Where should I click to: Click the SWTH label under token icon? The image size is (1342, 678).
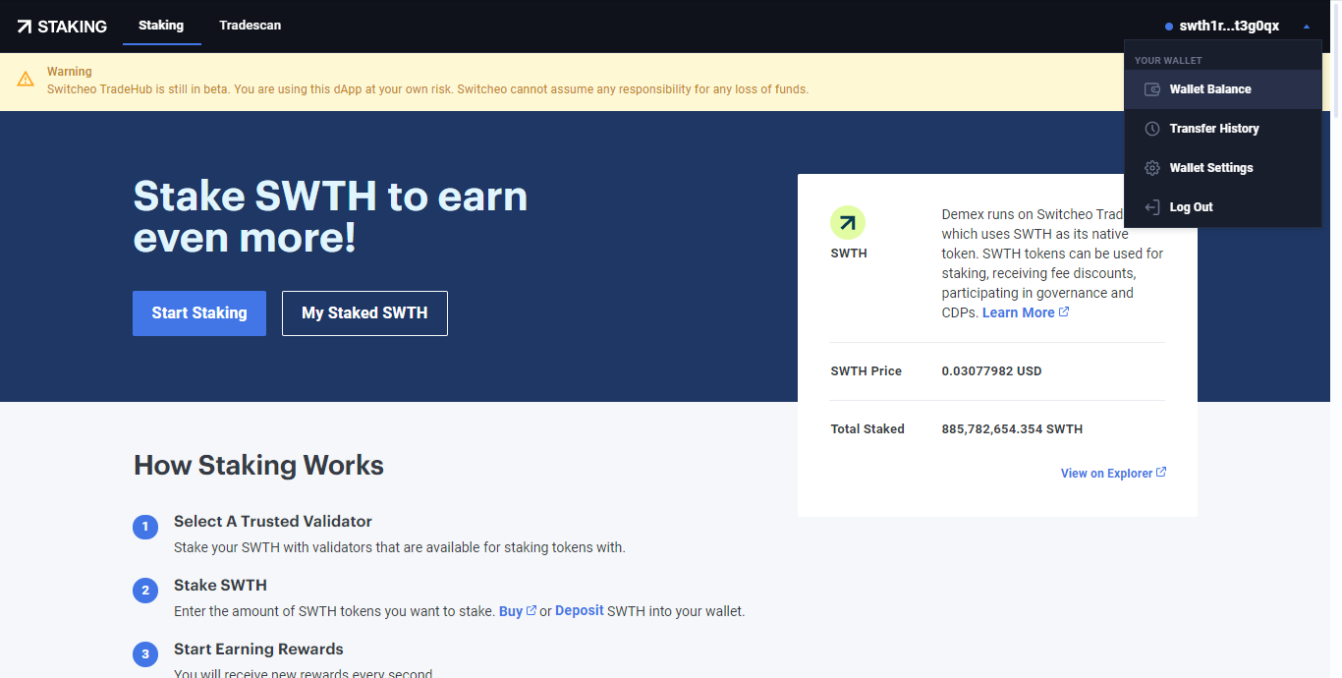click(849, 254)
